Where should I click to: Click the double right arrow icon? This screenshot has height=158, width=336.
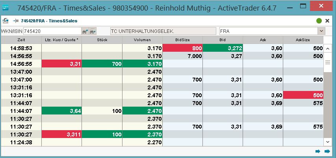[x=327, y=151]
